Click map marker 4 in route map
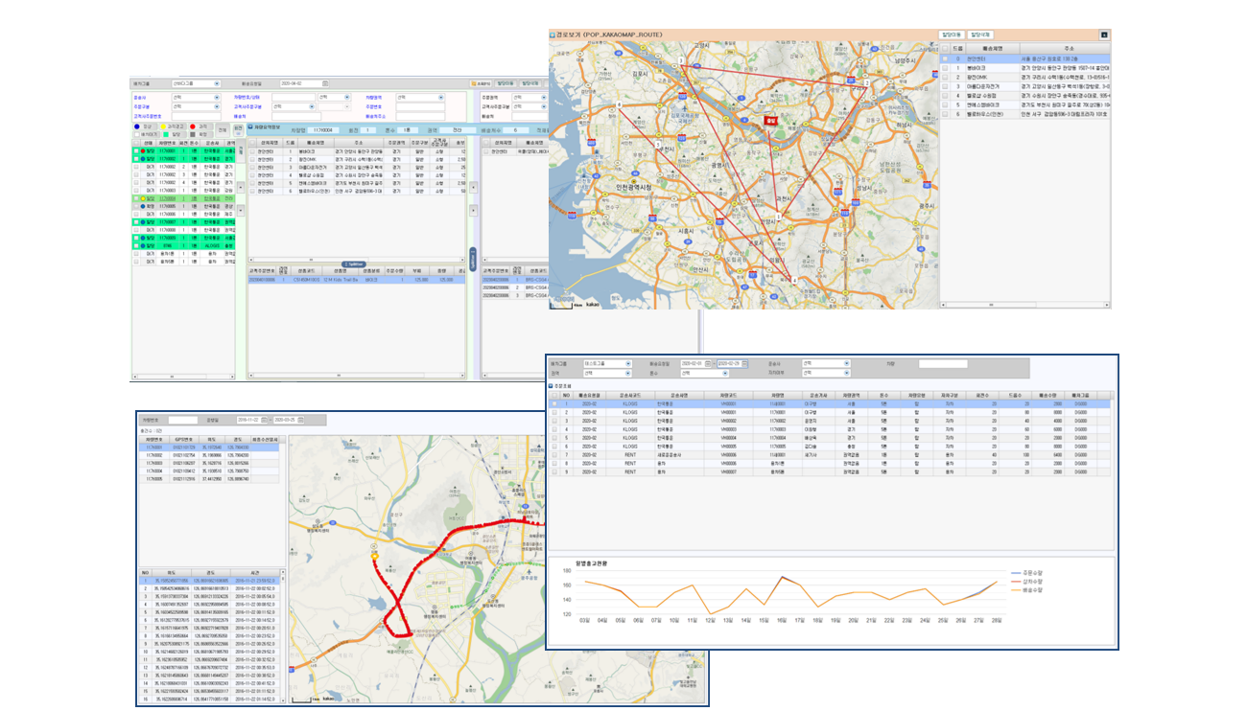 tap(795, 280)
